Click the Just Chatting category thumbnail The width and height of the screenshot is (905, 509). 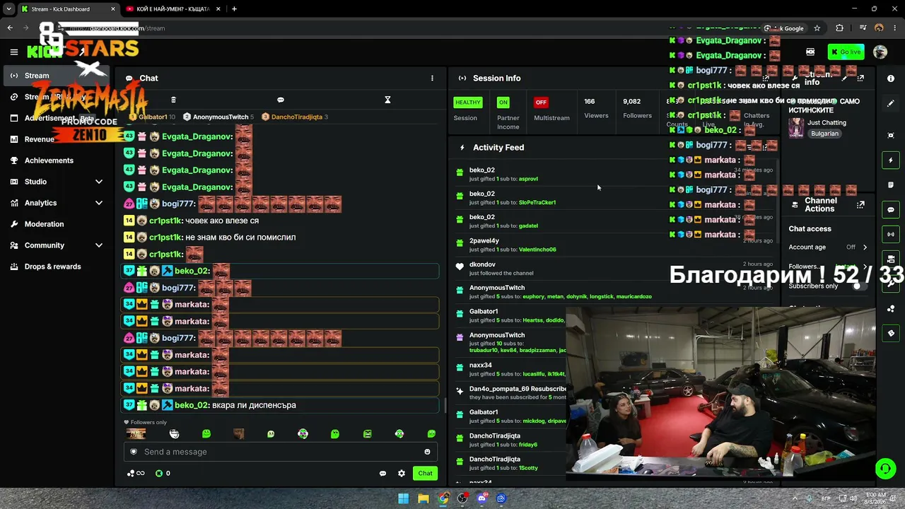[796, 127]
